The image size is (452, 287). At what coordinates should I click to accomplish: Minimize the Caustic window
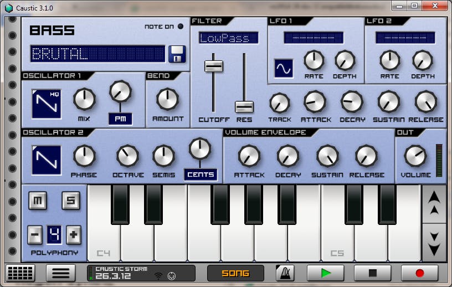coord(399,6)
